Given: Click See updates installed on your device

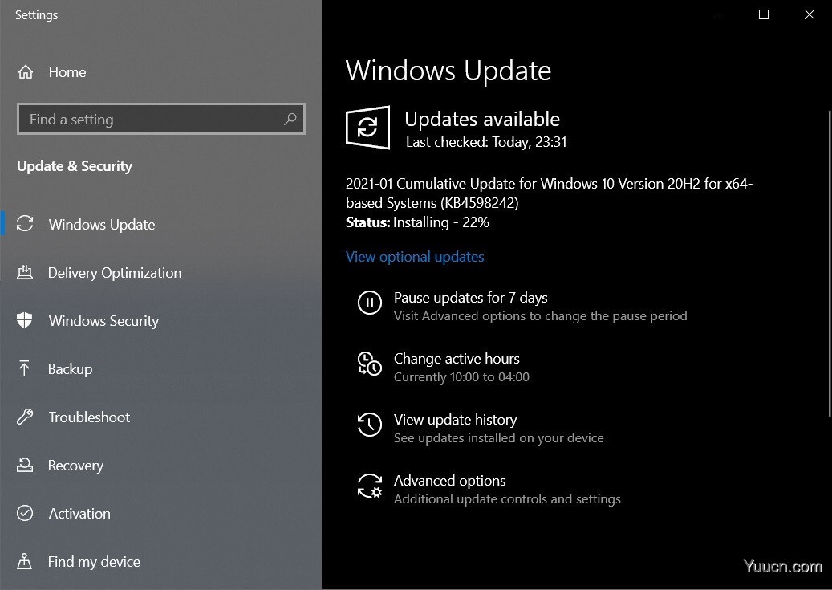Looking at the screenshot, I should click(499, 438).
